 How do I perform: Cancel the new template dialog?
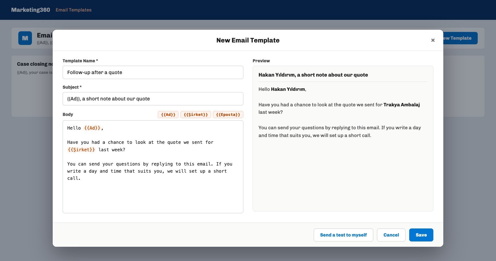pos(391,235)
